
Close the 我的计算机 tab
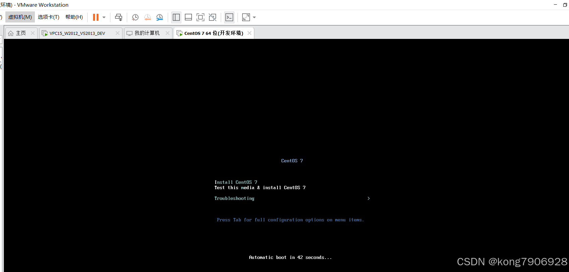tap(167, 33)
